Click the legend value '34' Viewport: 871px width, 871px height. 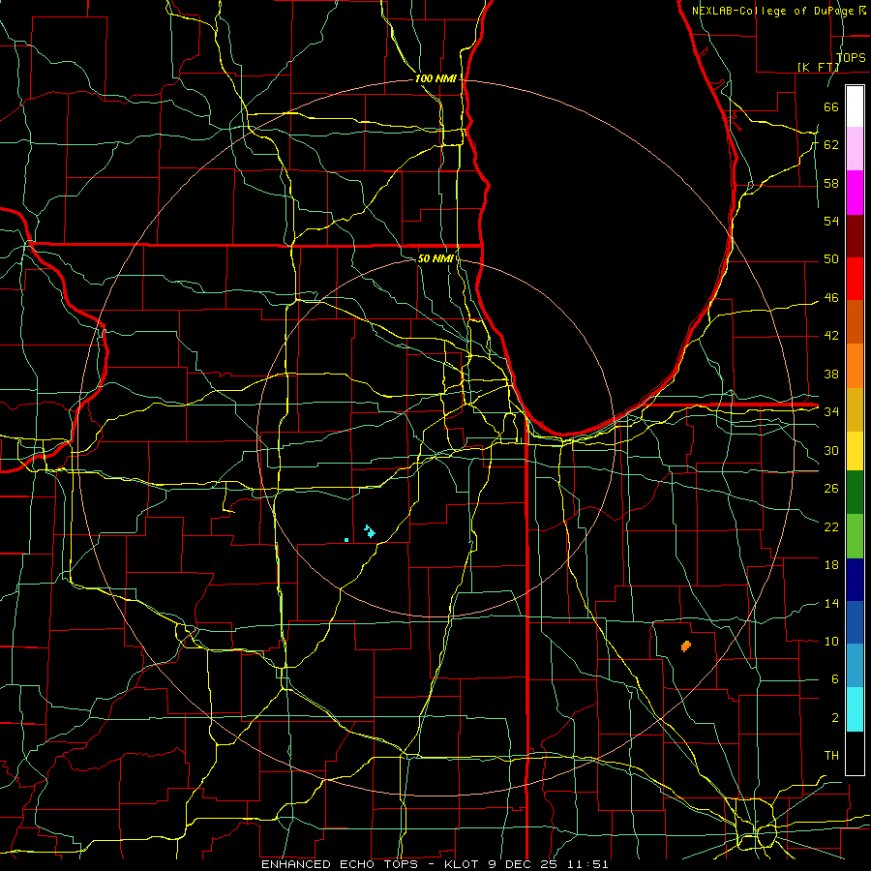click(831, 411)
